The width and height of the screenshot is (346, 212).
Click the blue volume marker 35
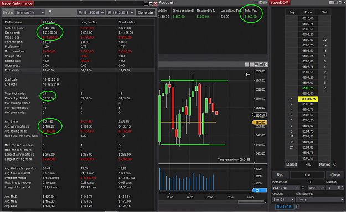point(260,190)
